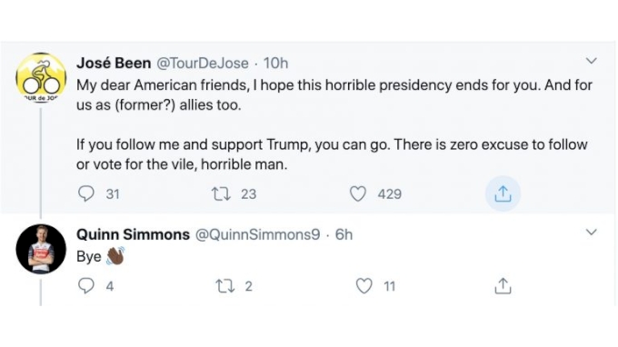
Task: Open @TourDeJose handle link
Action: point(203,63)
